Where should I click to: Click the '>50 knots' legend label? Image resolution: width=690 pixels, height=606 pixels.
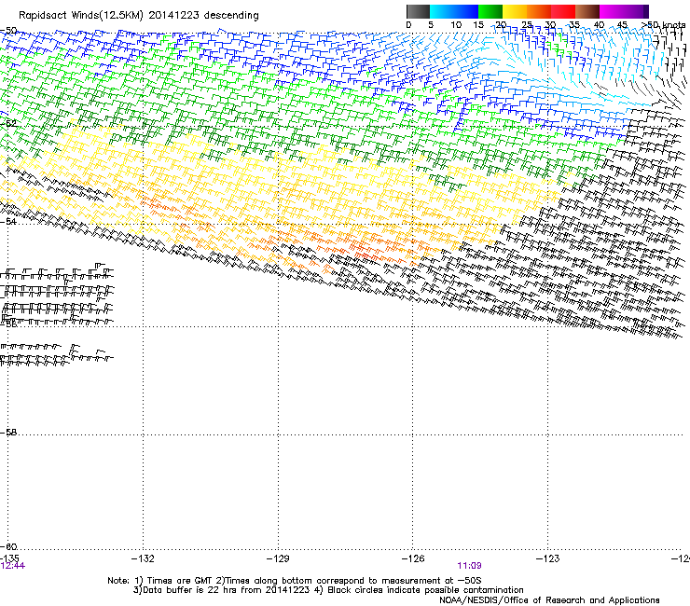tap(663, 25)
